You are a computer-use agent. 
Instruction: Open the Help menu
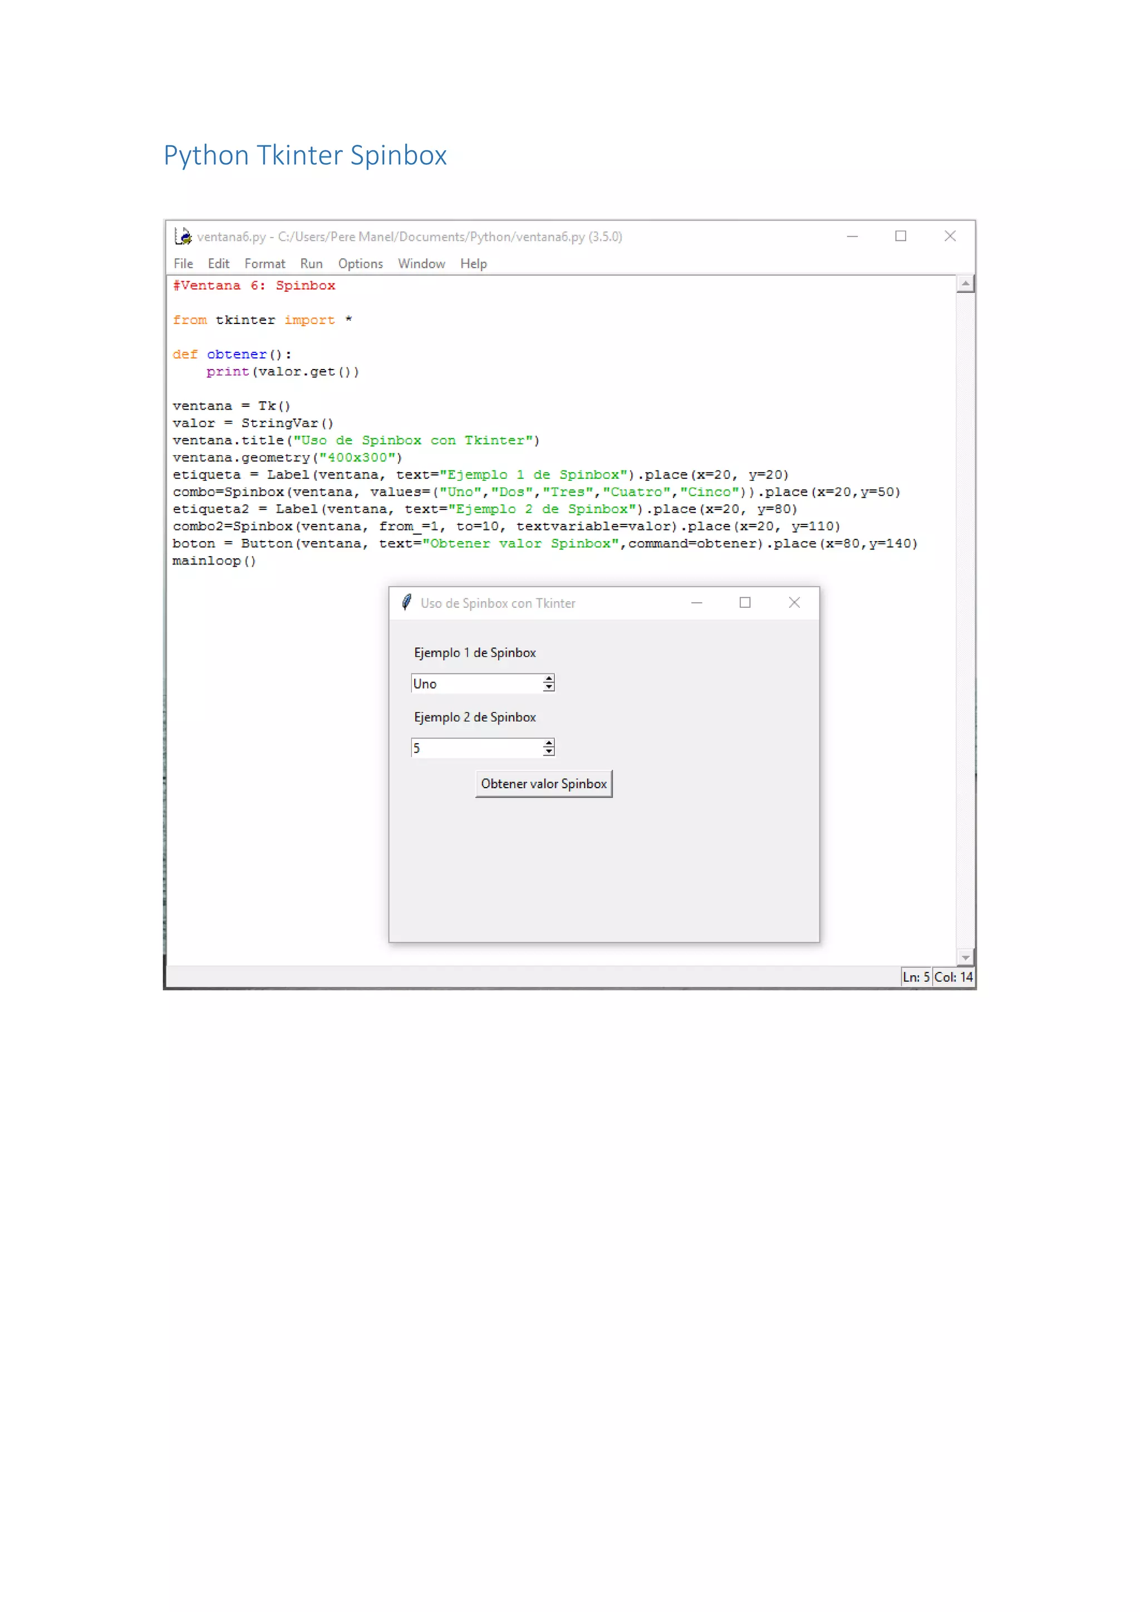coord(473,263)
